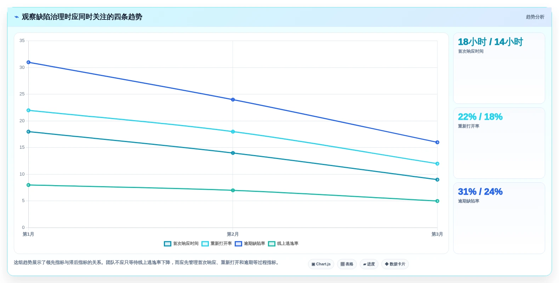Click the lightning icon beside the title
The width and height of the screenshot is (559, 283).
[x=17, y=17]
